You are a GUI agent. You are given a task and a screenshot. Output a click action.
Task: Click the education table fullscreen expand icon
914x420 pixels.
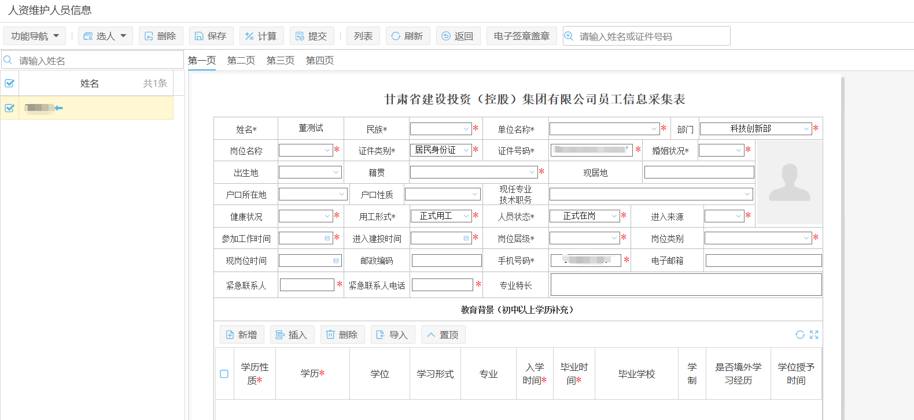814,334
